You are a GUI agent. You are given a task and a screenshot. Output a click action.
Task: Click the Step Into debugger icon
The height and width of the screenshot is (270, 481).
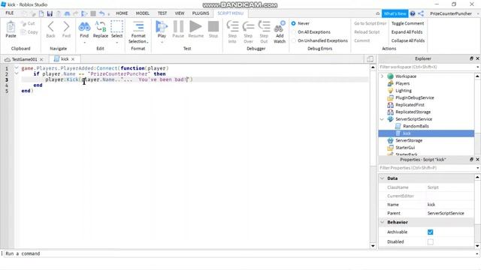coord(232,27)
